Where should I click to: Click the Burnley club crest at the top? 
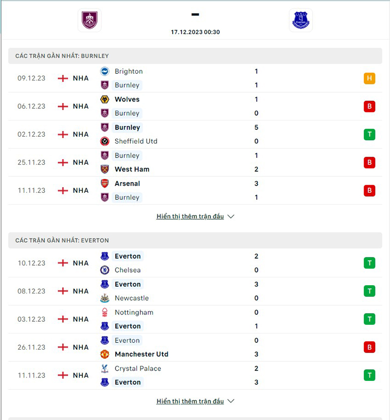(89, 21)
